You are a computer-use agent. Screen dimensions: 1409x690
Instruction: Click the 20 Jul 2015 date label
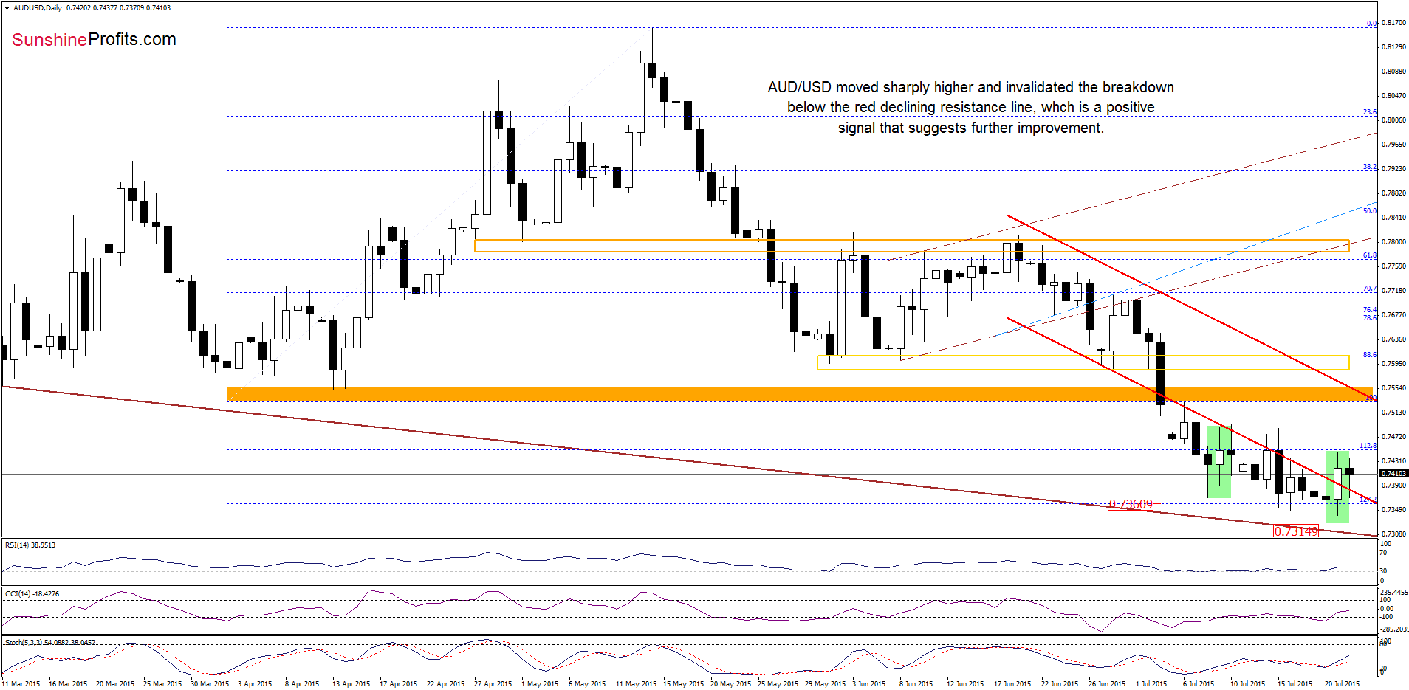(x=1343, y=684)
